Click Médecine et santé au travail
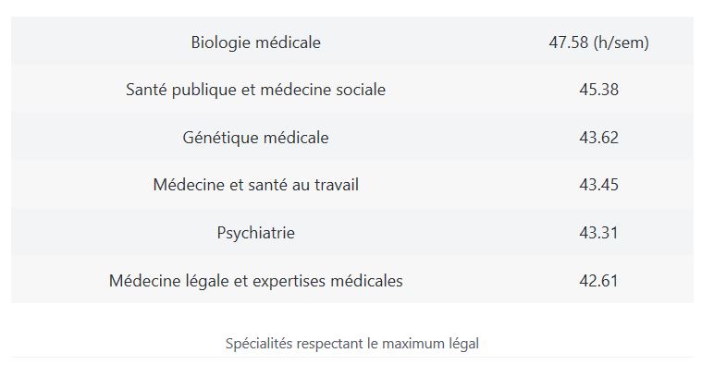 pos(255,185)
